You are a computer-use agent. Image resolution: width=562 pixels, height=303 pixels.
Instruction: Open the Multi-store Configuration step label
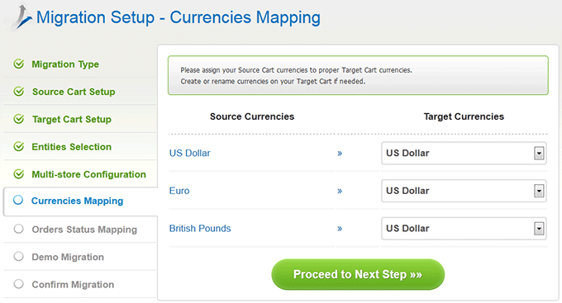tap(89, 174)
